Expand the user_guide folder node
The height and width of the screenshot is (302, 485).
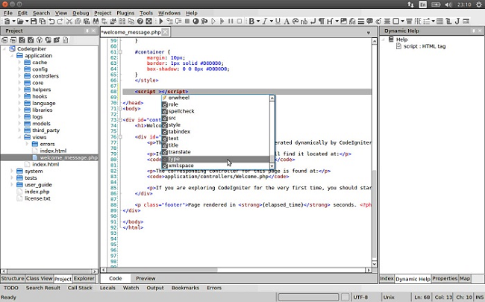[x=12, y=184]
